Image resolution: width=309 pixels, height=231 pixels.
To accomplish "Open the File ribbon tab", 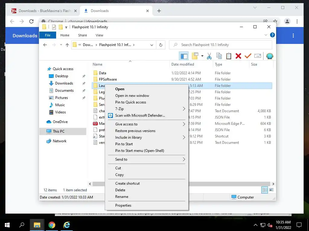I will pos(48,35).
